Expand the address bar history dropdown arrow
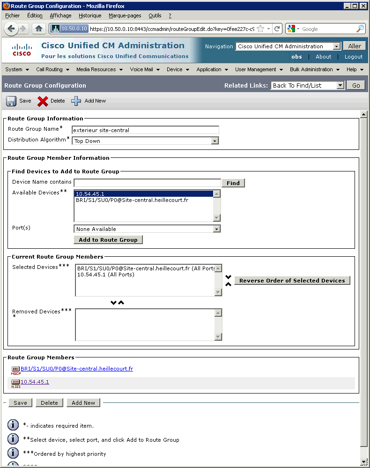Viewport: 370px width, 468px height. pos(268,29)
